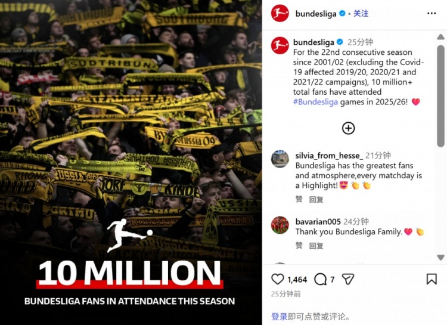Click the comments scrollbar thumb

440,96
